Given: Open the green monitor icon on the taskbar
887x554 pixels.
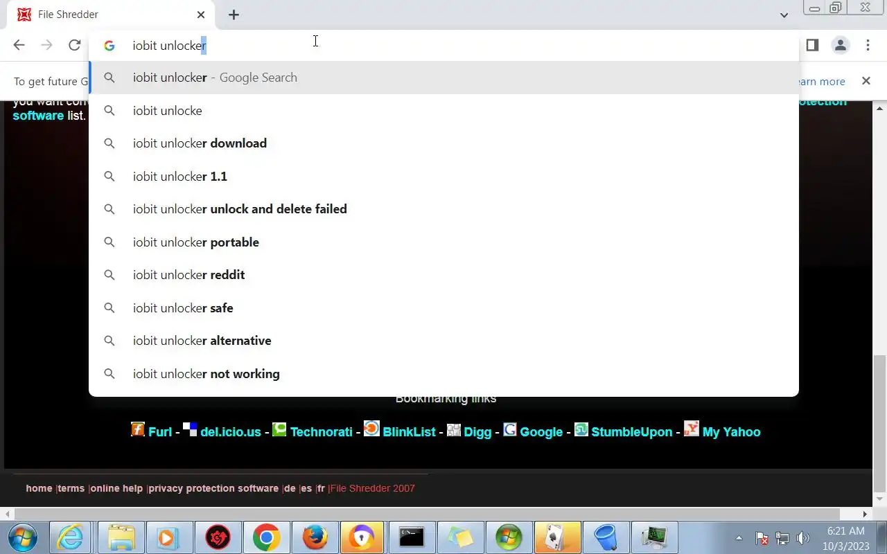Looking at the screenshot, I should [653, 537].
